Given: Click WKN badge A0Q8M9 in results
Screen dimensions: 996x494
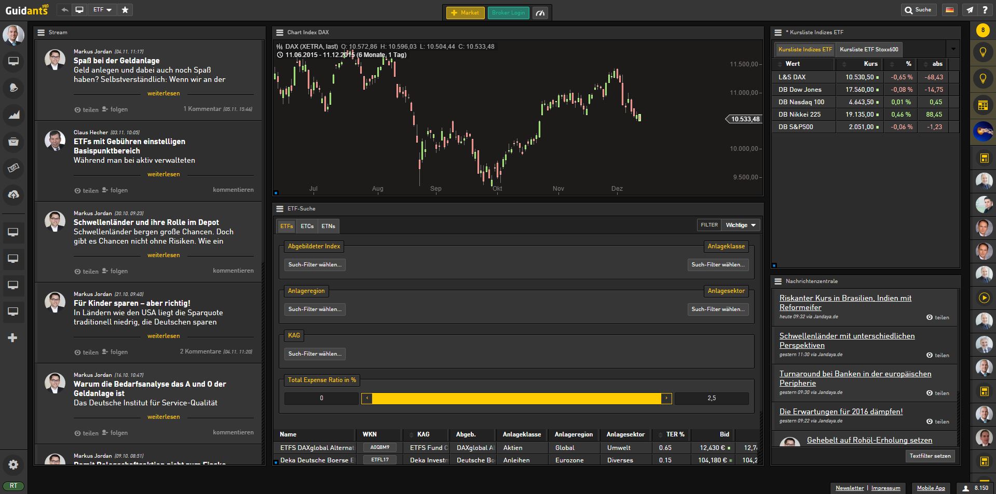Looking at the screenshot, I should coord(380,447).
